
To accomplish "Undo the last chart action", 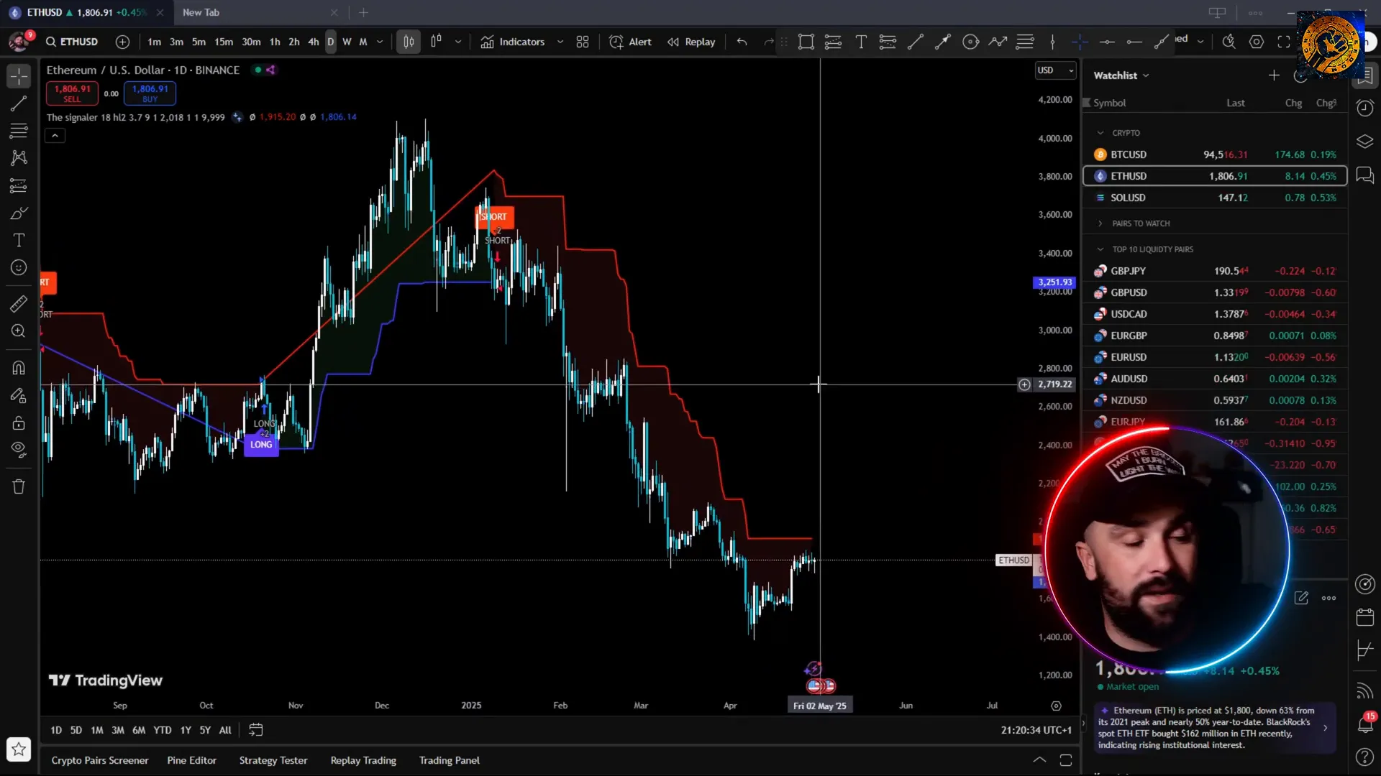I will pos(742,42).
